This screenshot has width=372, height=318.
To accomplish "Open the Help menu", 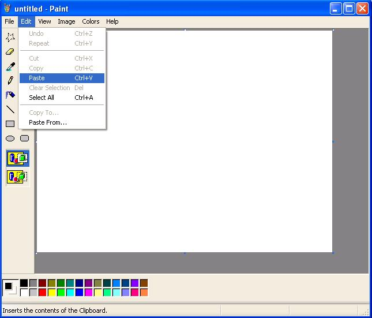I will click(x=112, y=21).
